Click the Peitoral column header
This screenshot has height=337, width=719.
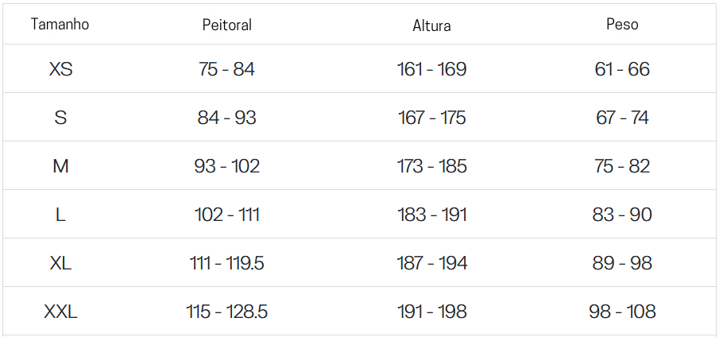227,25
